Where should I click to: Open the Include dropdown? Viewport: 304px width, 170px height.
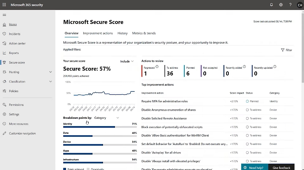pyautogui.click(x=127, y=61)
